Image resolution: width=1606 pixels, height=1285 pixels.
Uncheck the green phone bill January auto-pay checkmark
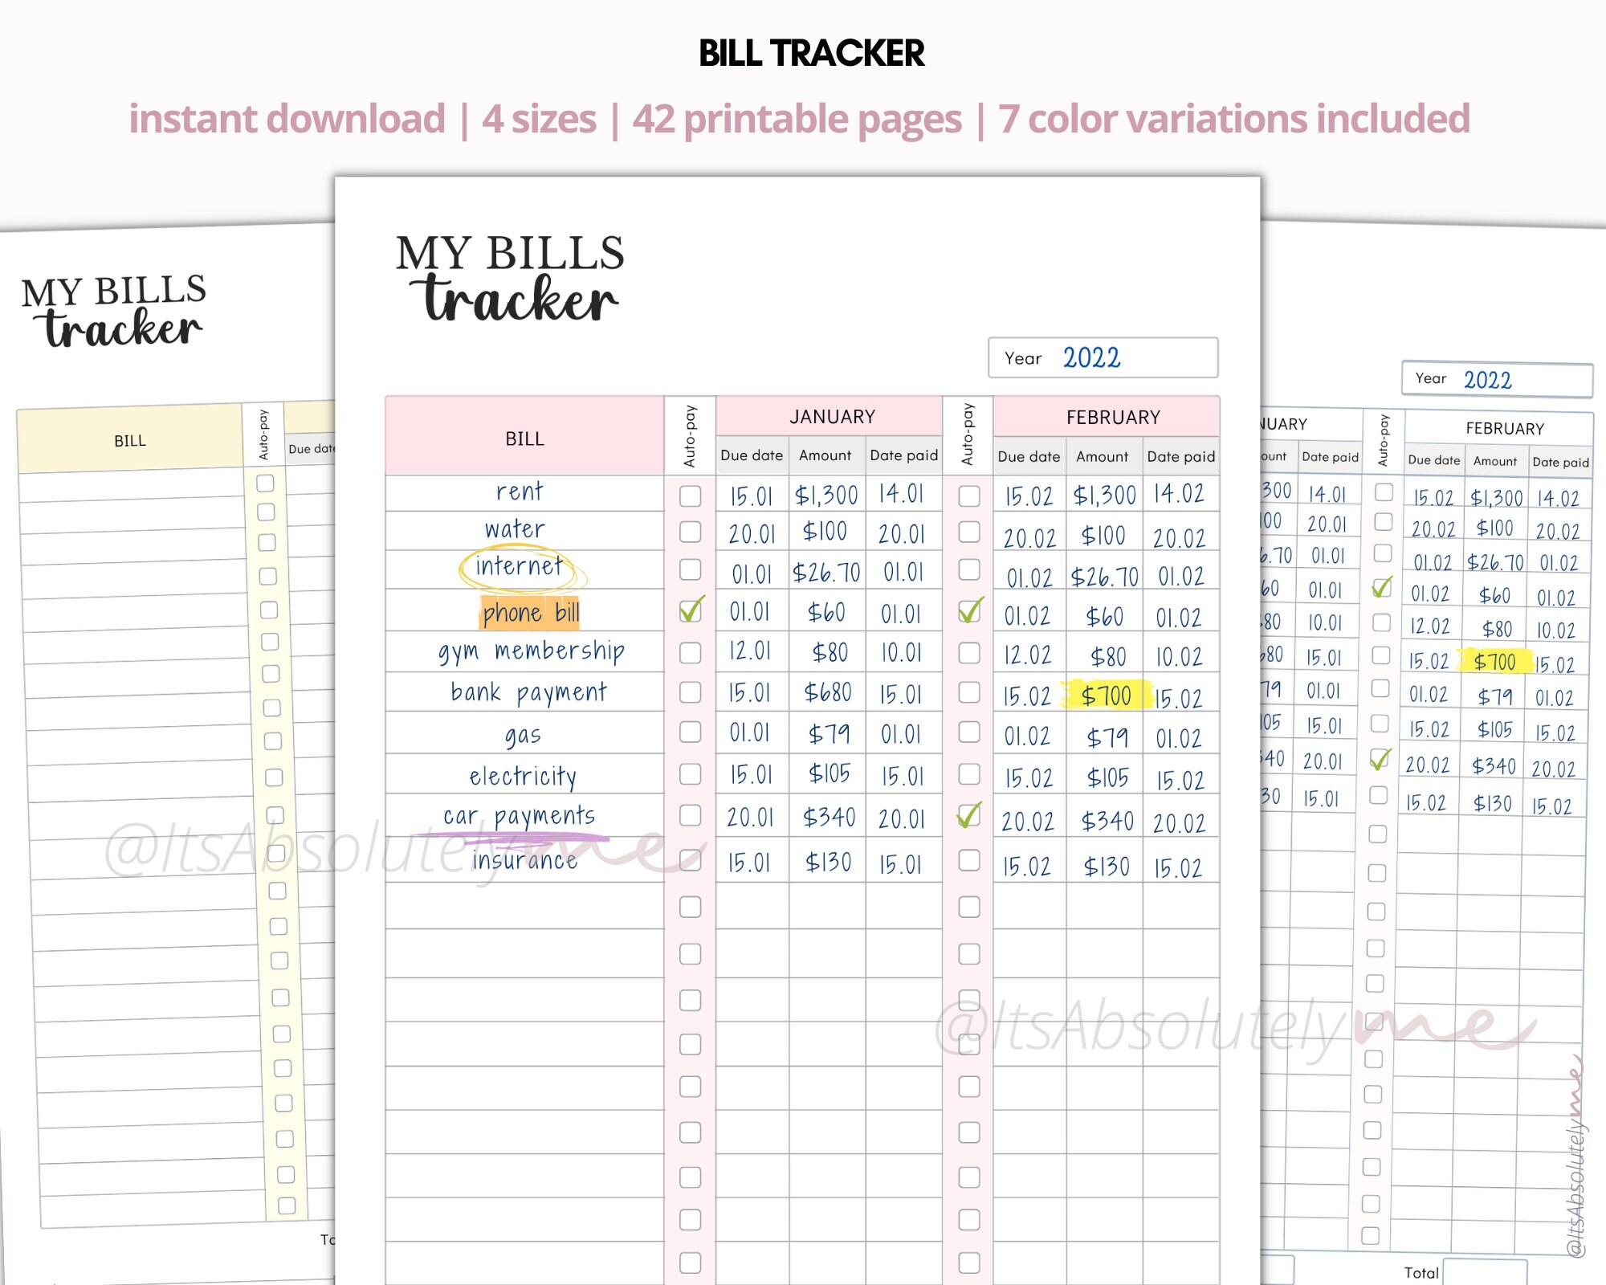tap(689, 612)
